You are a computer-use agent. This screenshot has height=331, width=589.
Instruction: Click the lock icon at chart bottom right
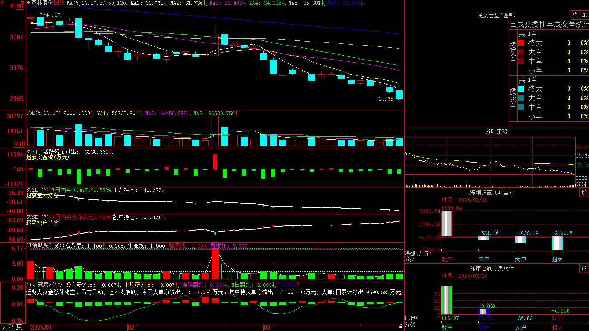(x=401, y=327)
